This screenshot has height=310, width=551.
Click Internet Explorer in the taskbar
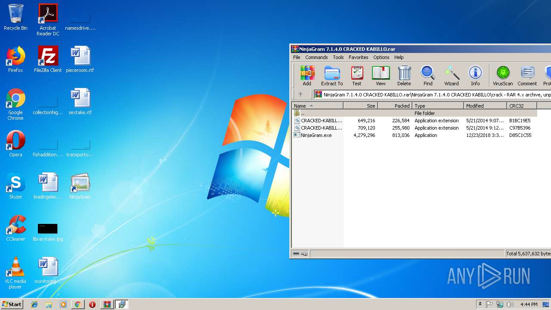pyautogui.click(x=34, y=304)
